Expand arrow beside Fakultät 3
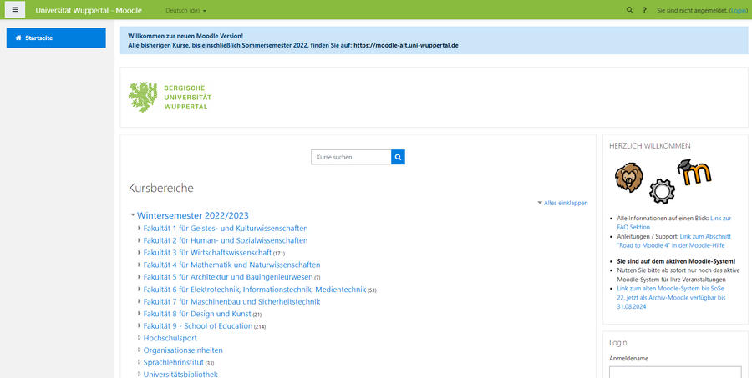This screenshot has width=752, height=378. point(139,252)
